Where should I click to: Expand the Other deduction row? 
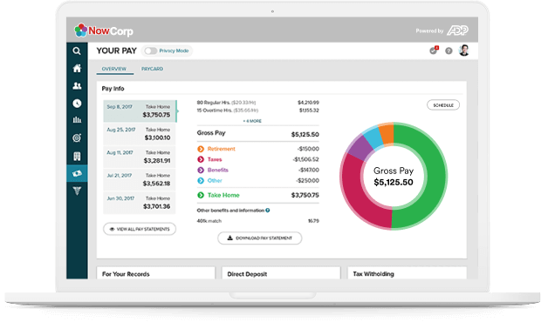[257, 181]
